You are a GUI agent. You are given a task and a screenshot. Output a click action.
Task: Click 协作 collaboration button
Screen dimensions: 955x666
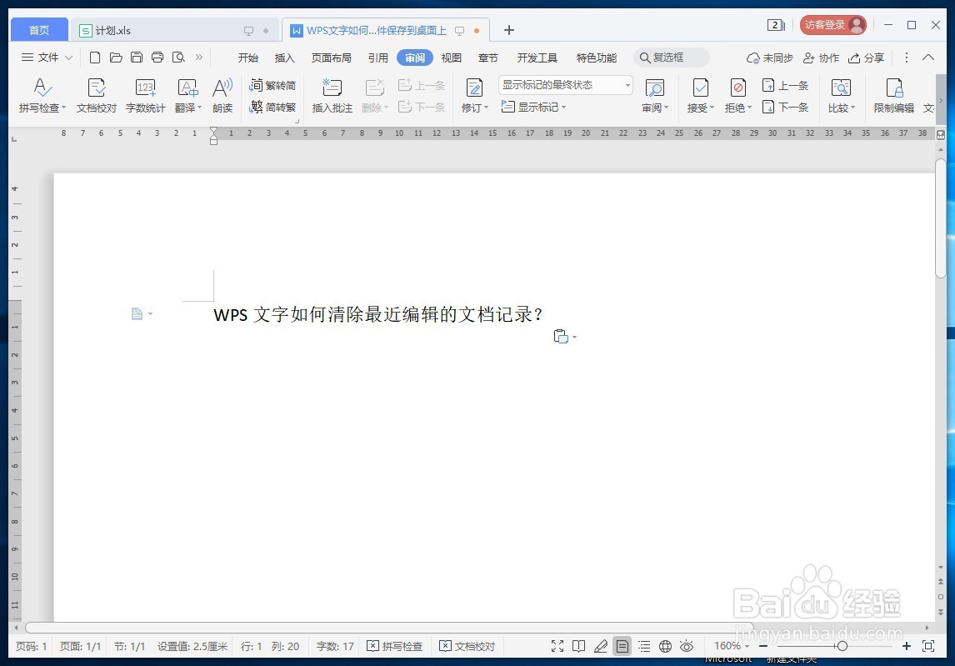coord(821,58)
